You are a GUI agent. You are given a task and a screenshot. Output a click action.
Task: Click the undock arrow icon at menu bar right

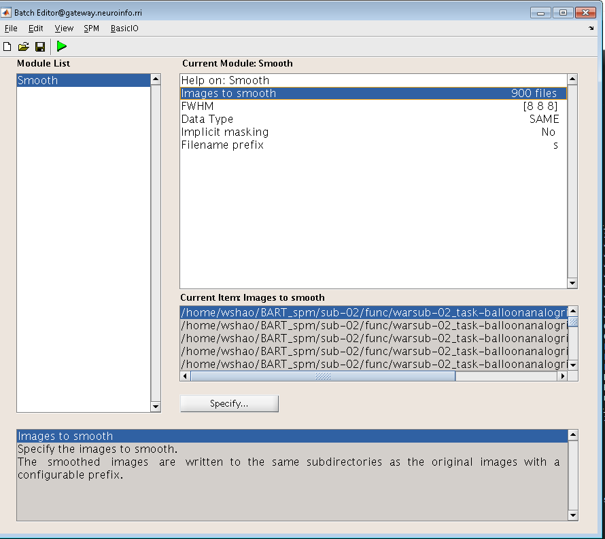591,28
